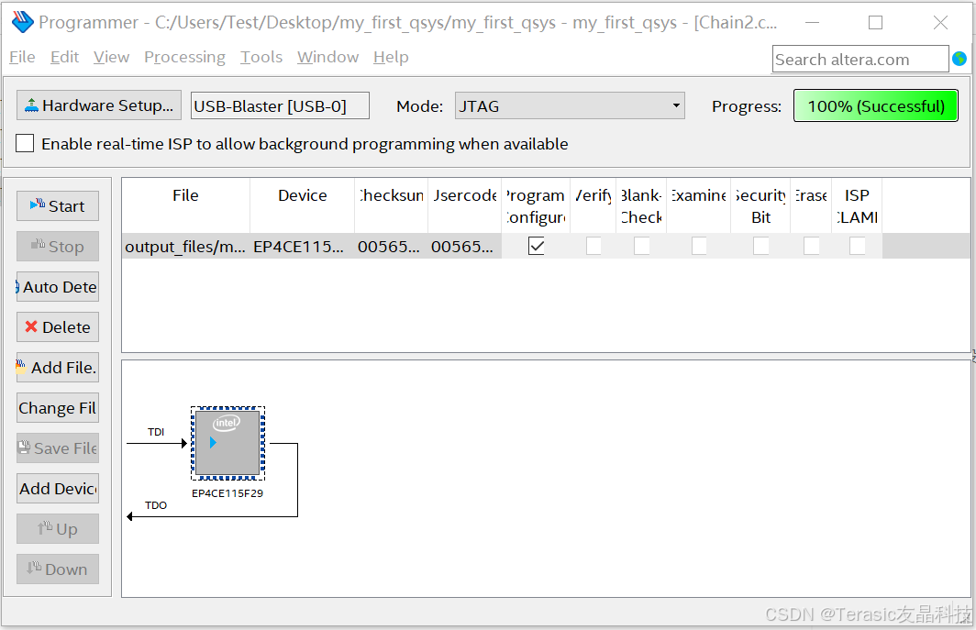Open the Window menu

click(328, 57)
